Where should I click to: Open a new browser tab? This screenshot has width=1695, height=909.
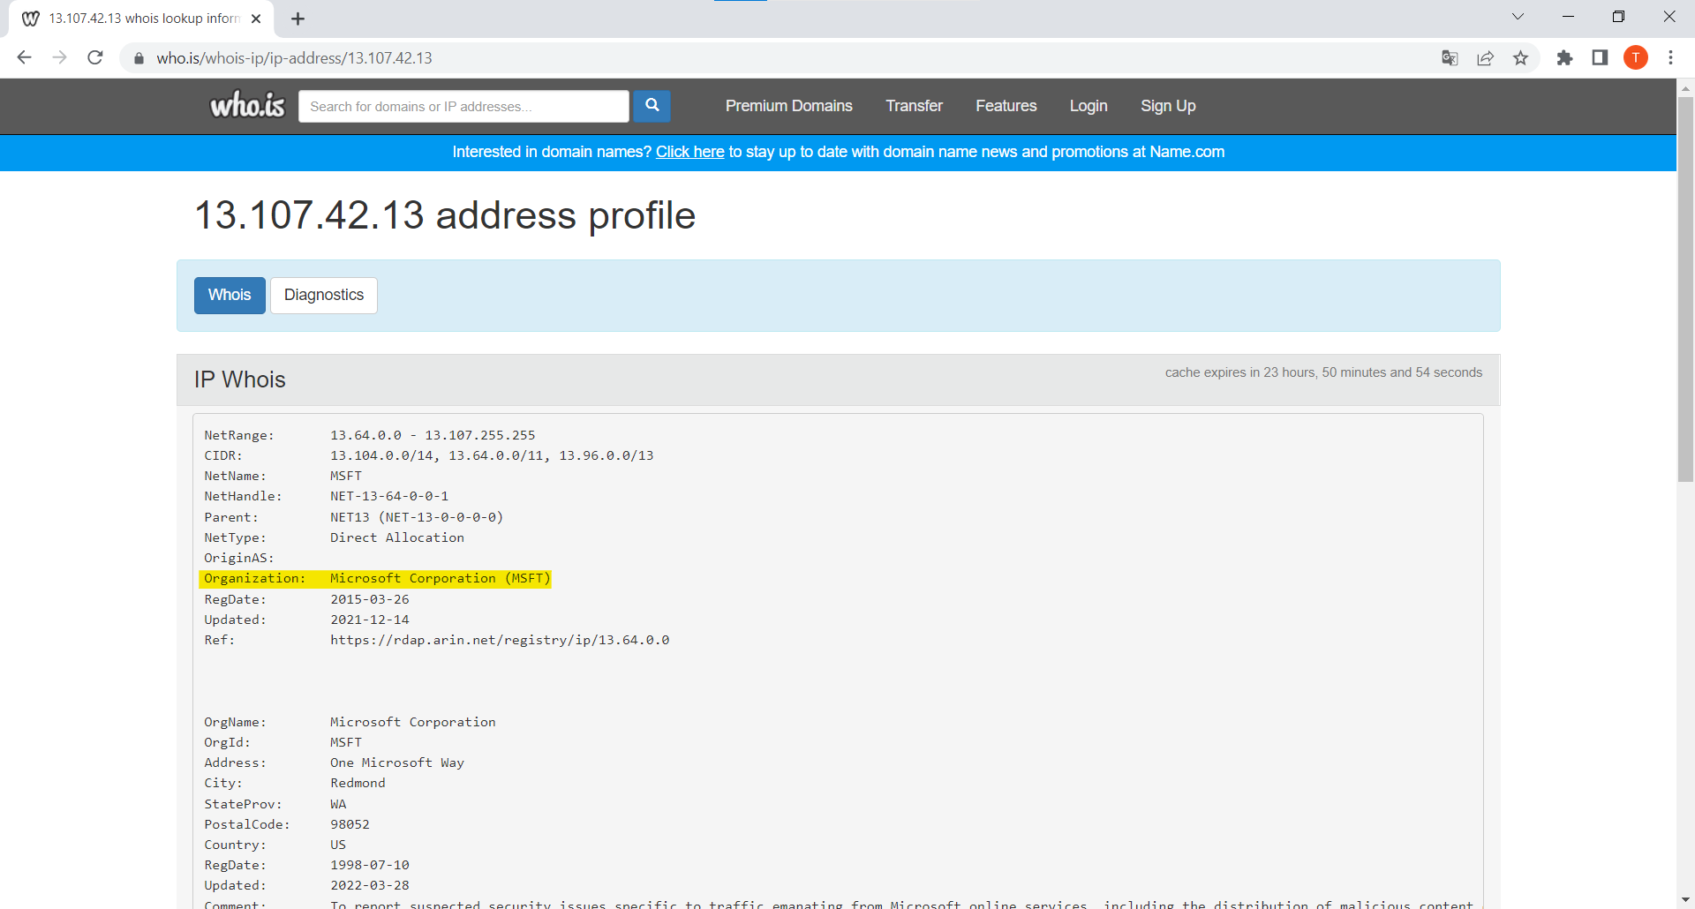(298, 19)
